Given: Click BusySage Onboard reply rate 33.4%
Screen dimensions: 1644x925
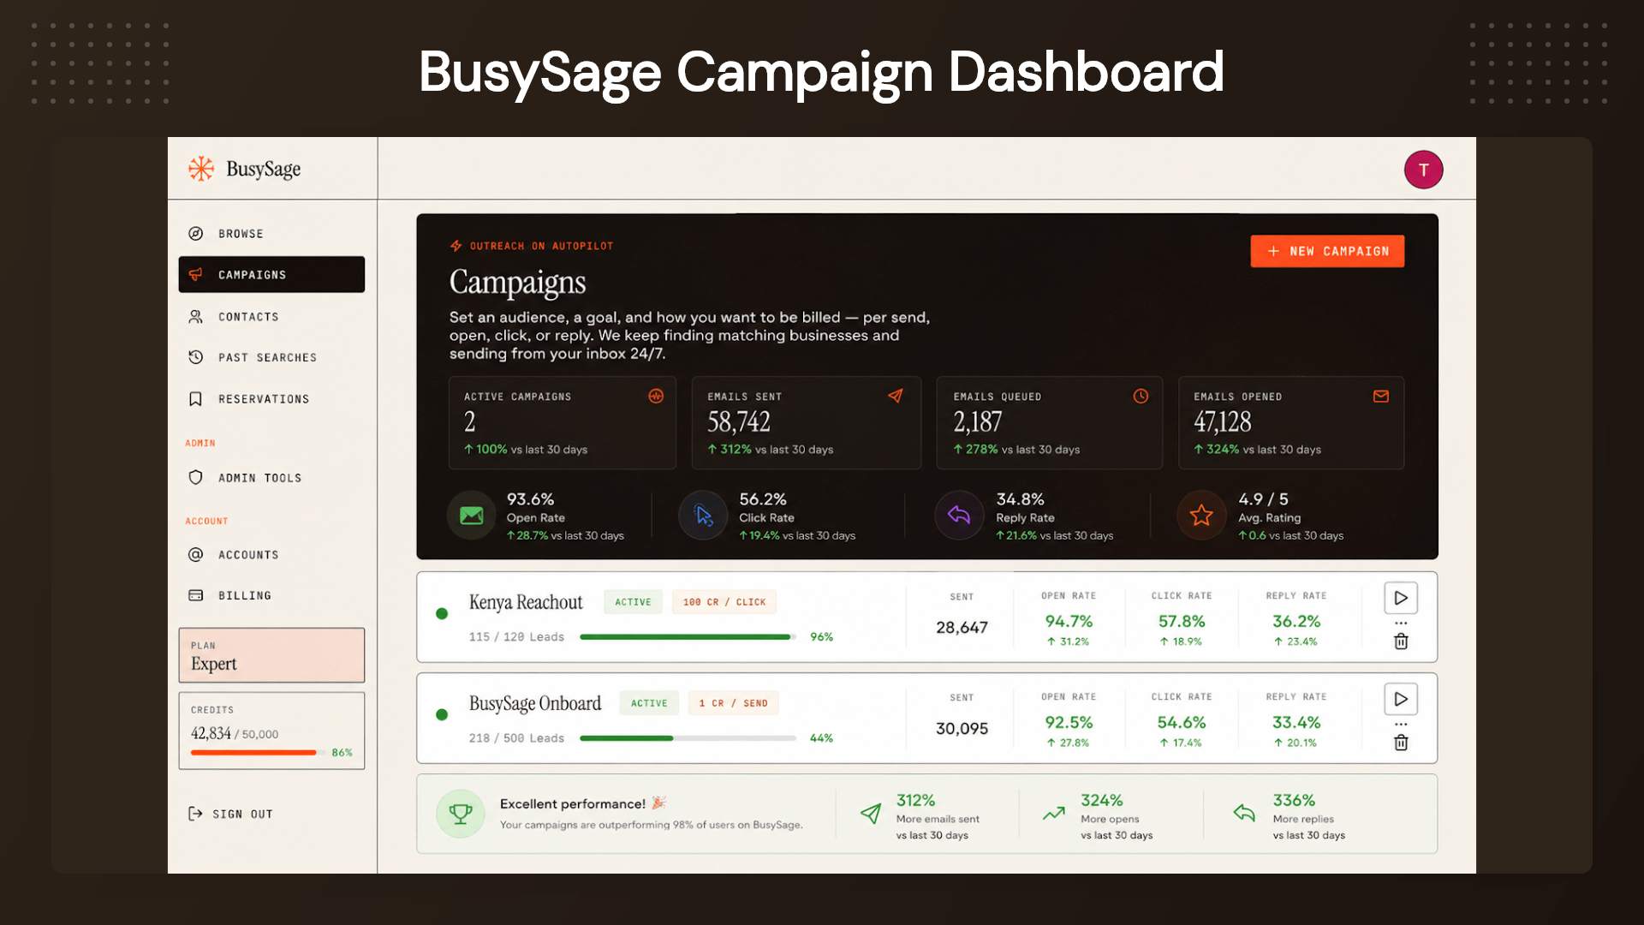Looking at the screenshot, I should (1296, 722).
